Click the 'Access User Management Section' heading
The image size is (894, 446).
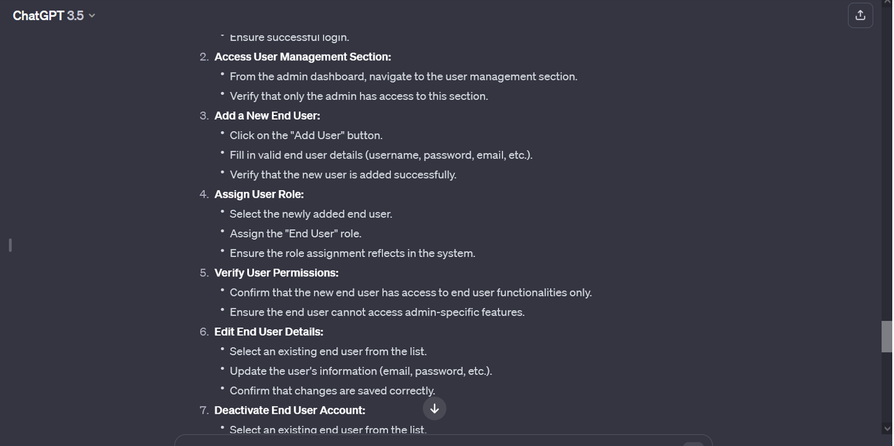[x=302, y=57]
